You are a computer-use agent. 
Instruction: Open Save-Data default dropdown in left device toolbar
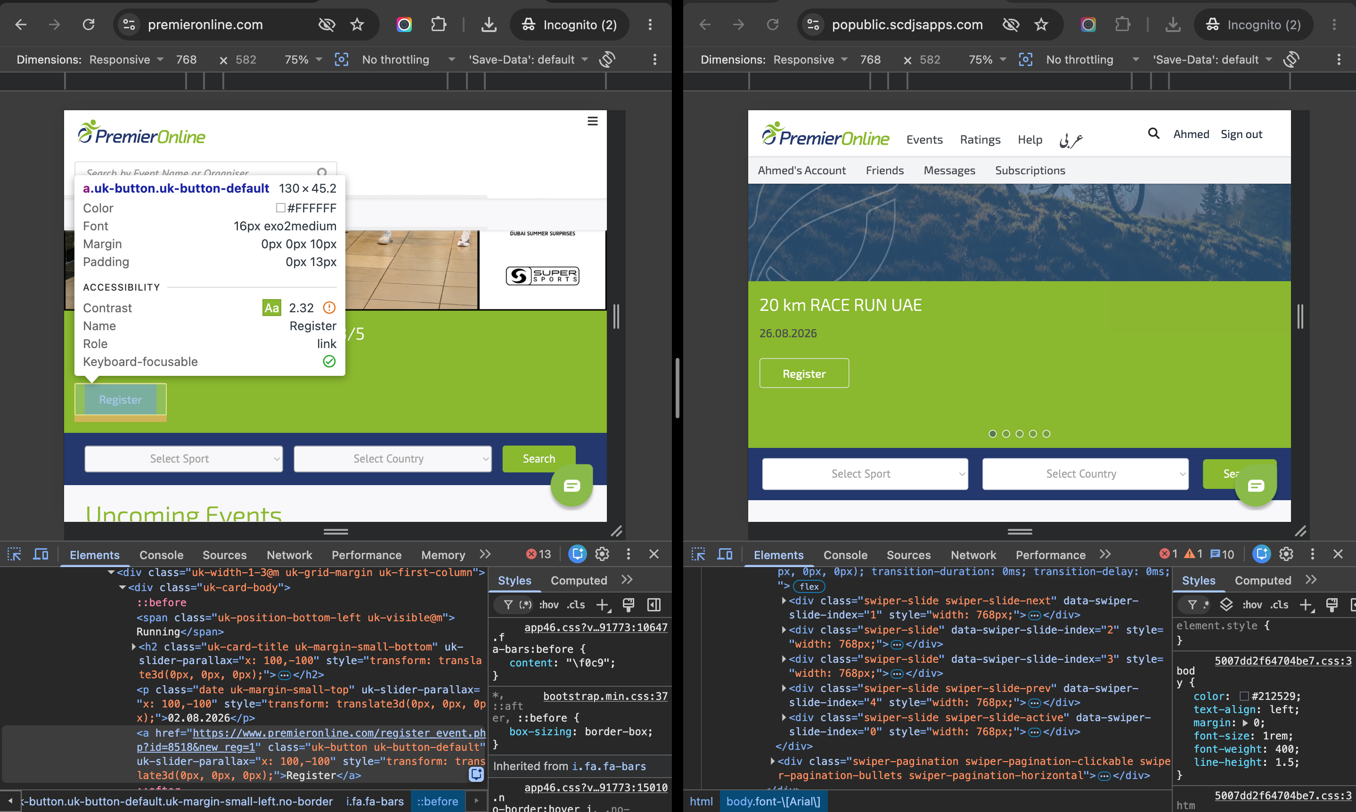coord(529,60)
